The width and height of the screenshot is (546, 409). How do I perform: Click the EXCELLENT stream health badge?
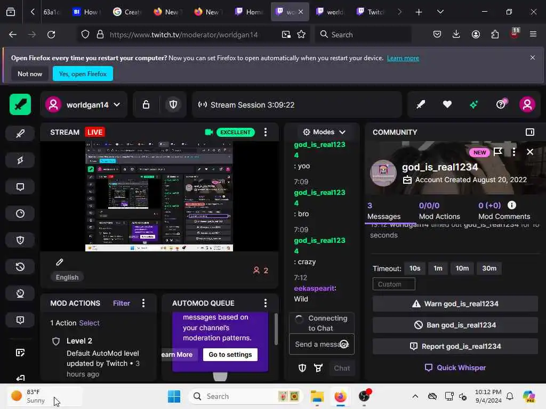[x=235, y=132]
